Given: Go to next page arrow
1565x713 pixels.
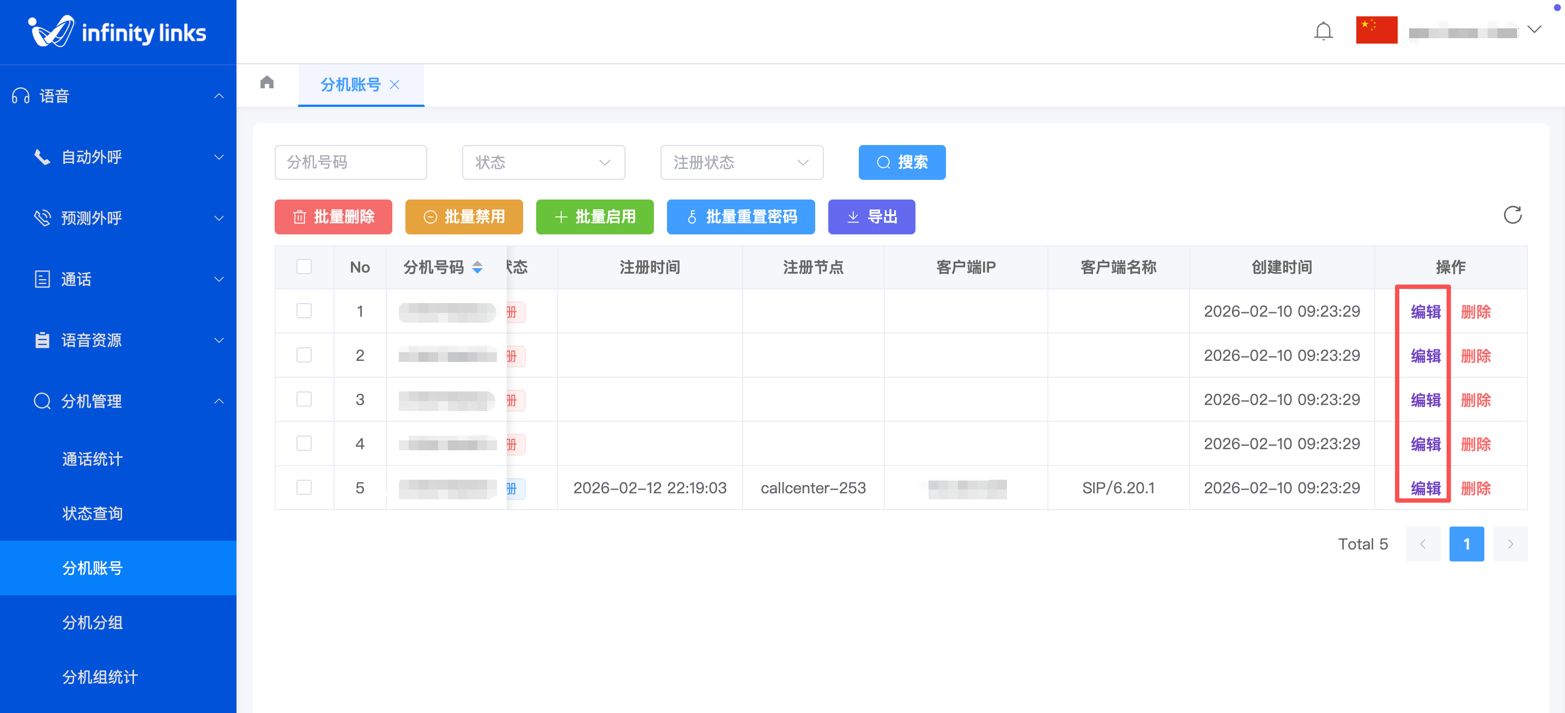Looking at the screenshot, I should tap(1510, 544).
